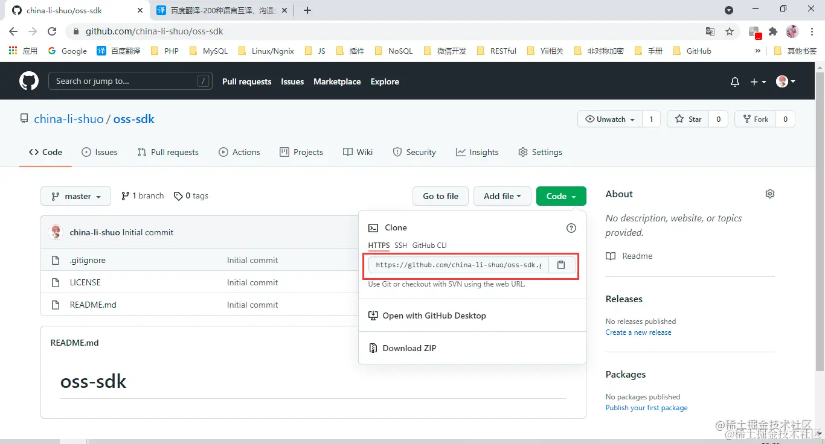
Task: Show more bookmarks with double chevron
Action: [758, 51]
